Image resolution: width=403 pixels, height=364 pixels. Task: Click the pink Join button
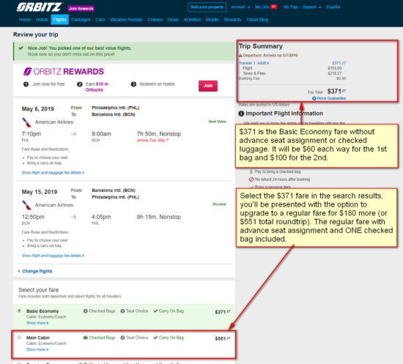click(x=208, y=86)
